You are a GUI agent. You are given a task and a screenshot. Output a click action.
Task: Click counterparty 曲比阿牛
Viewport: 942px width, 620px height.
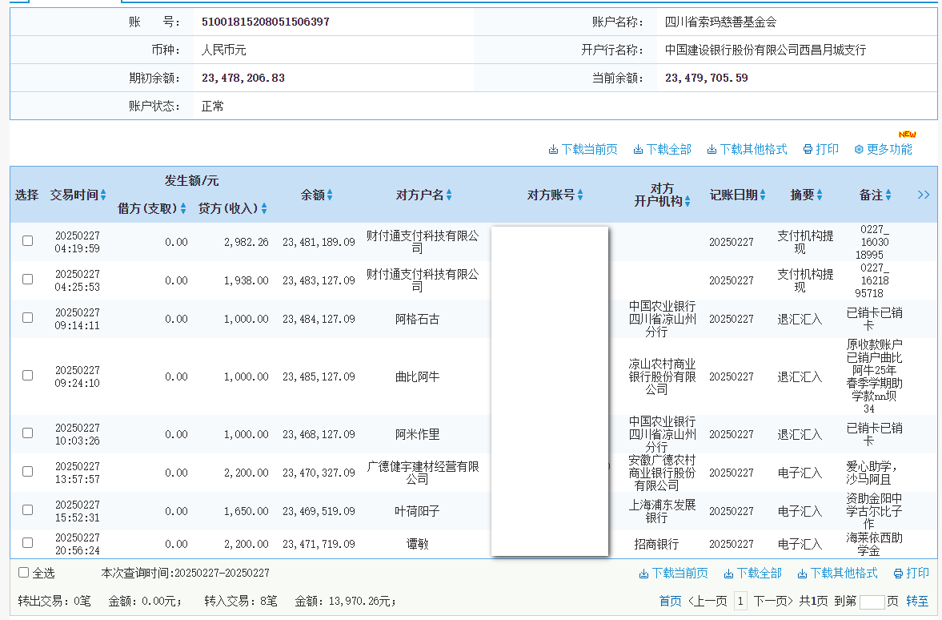(417, 376)
